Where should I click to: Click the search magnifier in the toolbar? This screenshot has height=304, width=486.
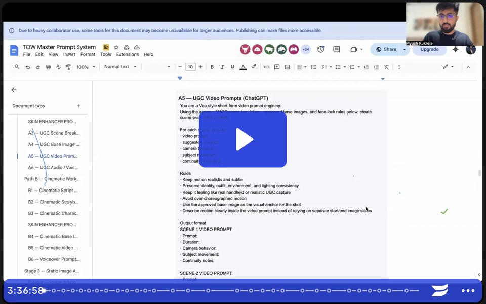click(x=17, y=67)
